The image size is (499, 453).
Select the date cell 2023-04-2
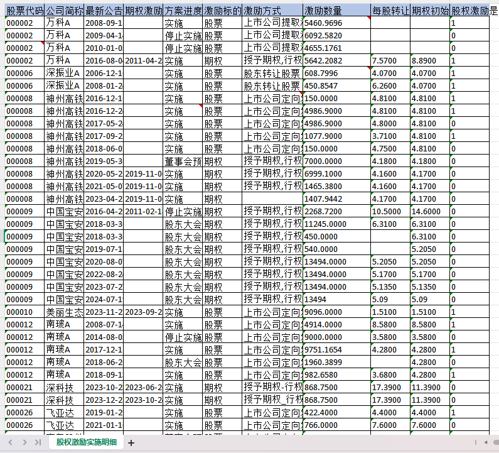pyautogui.click(x=104, y=199)
